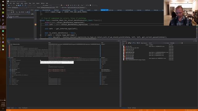Toggle Preview Selected Items in Solution Explorer
The width and height of the screenshot is (198, 111).
(29, 12)
